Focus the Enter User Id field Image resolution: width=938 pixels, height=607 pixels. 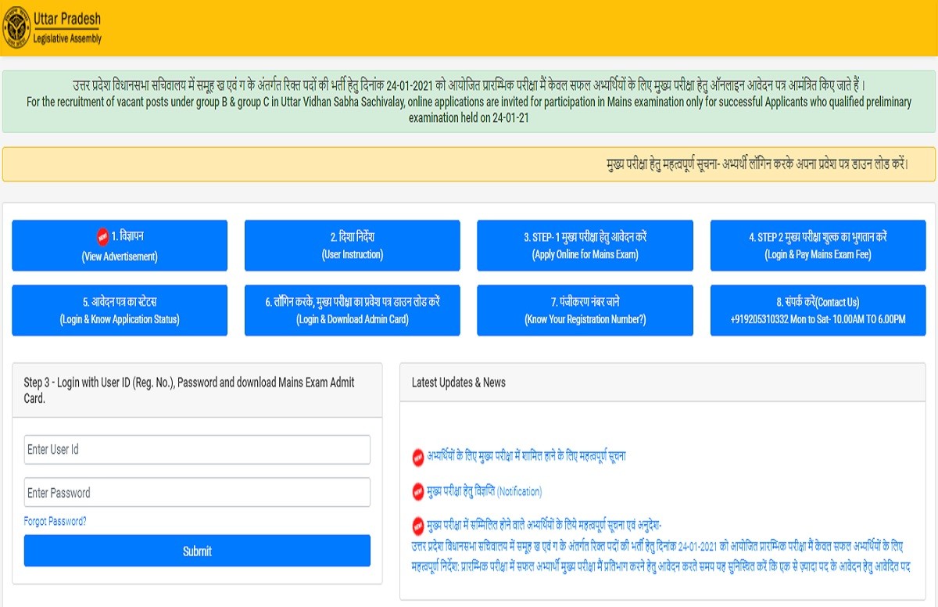(197, 450)
